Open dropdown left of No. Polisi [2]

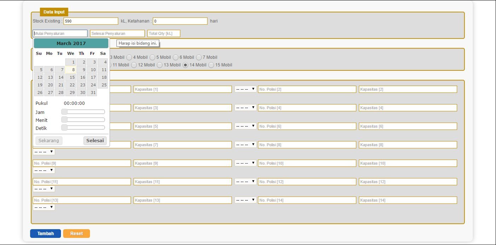[x=246, y=89]
